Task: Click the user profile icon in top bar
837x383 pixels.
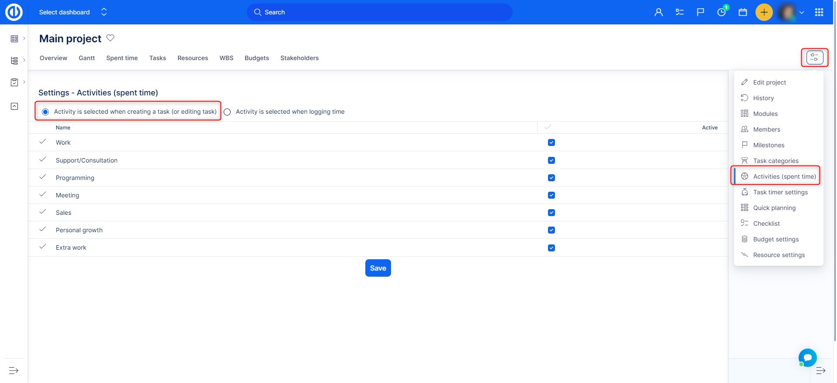Action: tap(658, 12)
